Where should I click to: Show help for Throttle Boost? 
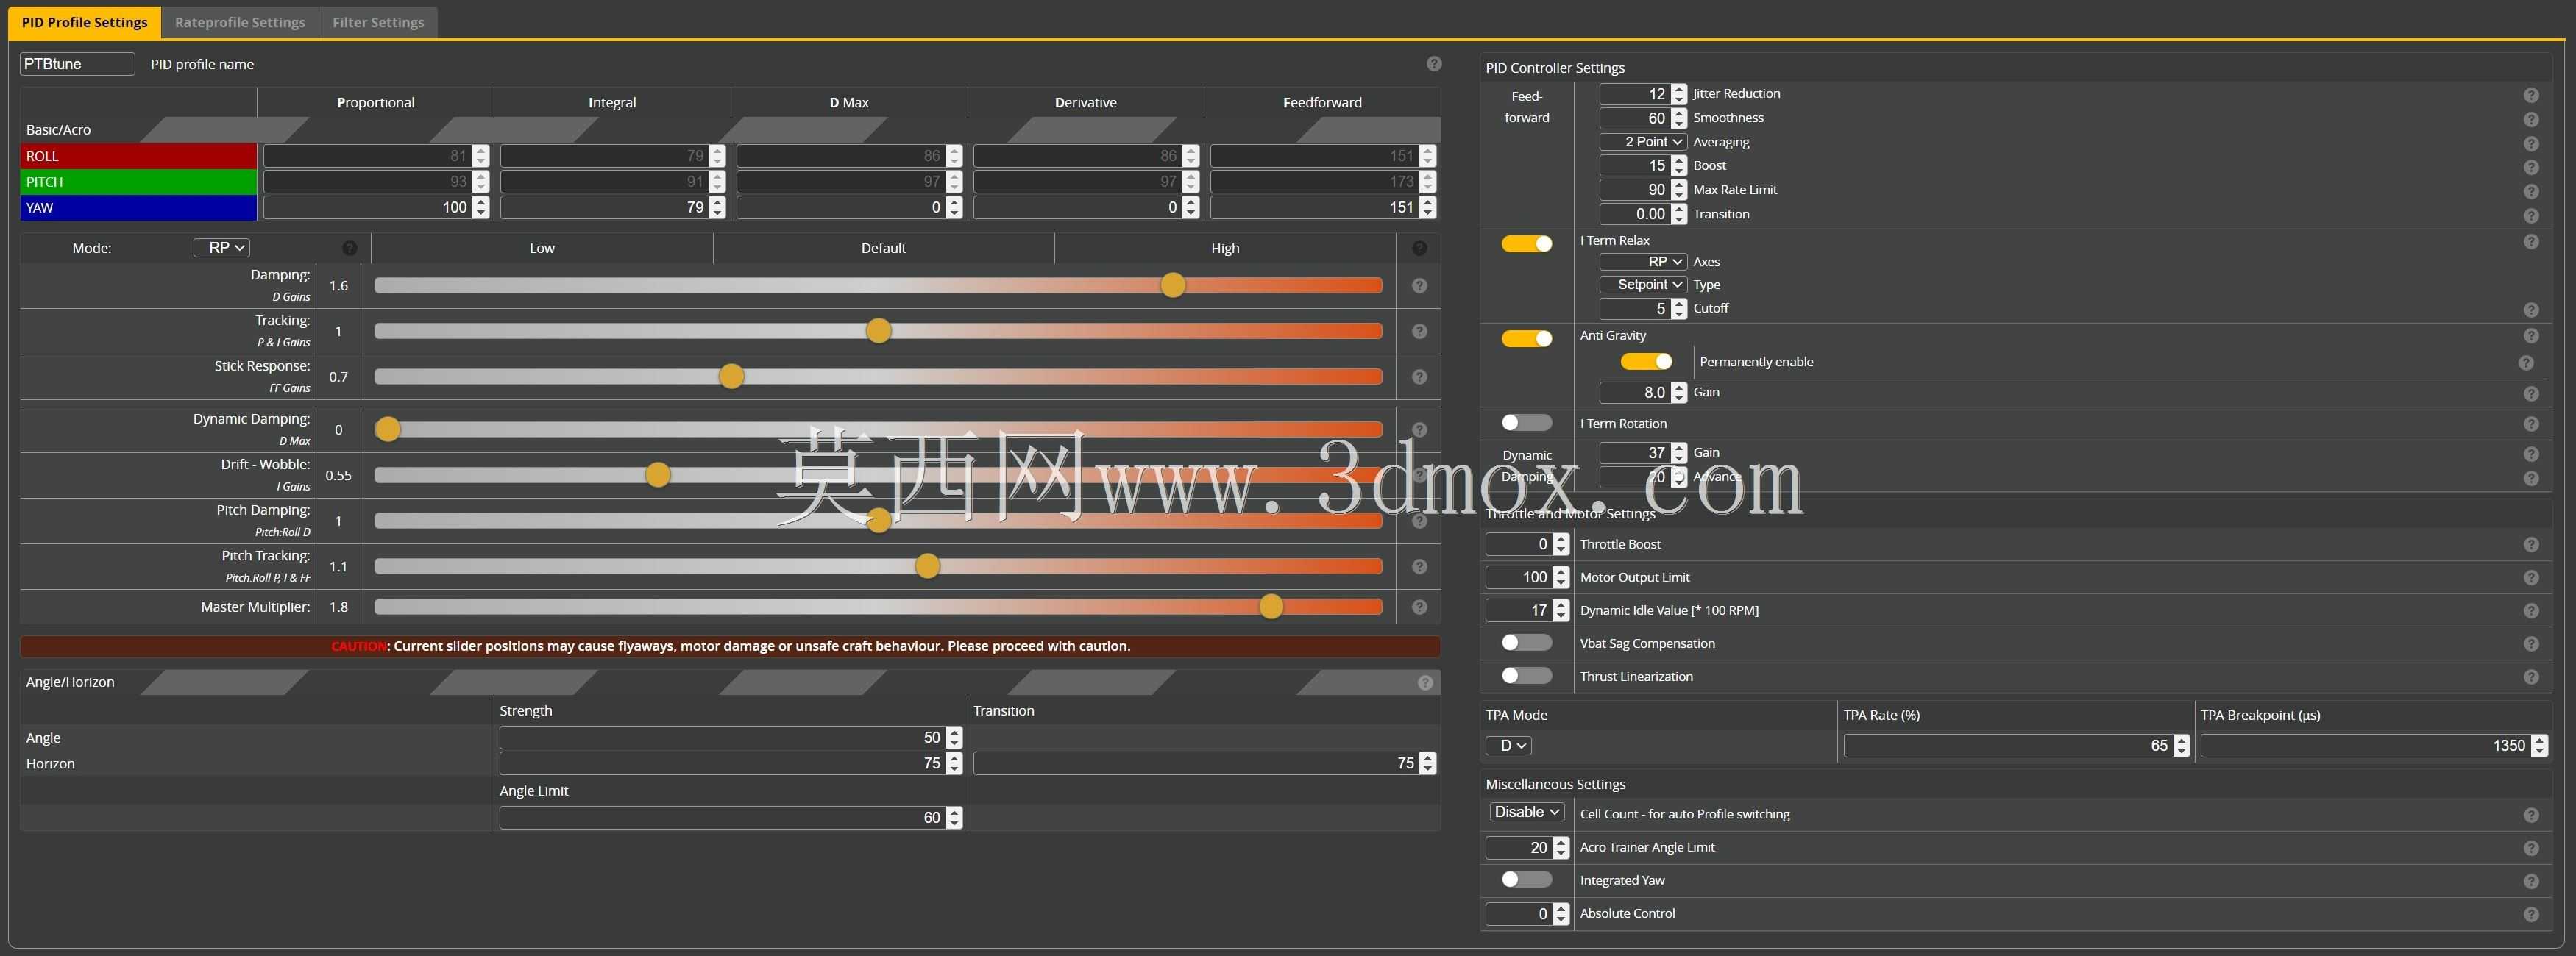2531,544
